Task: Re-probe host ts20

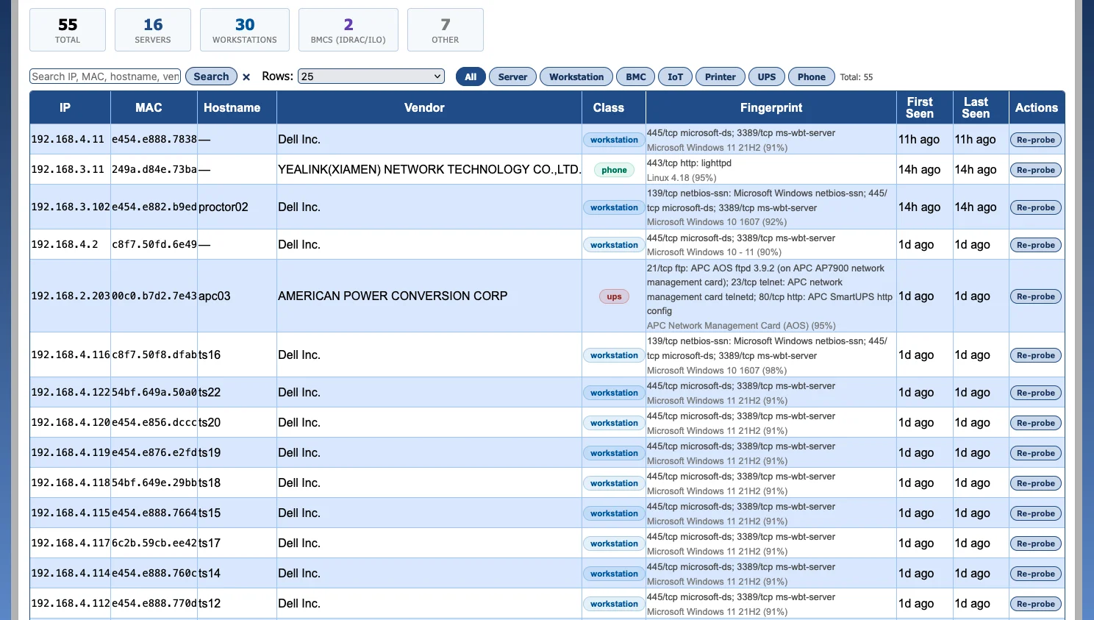Action: click(1036, 423)
